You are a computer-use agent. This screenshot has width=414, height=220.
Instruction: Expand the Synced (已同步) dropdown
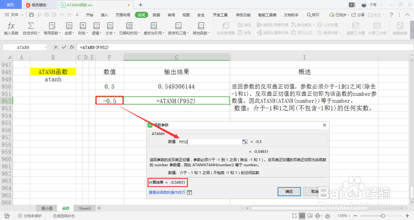(x=348, y=15)
